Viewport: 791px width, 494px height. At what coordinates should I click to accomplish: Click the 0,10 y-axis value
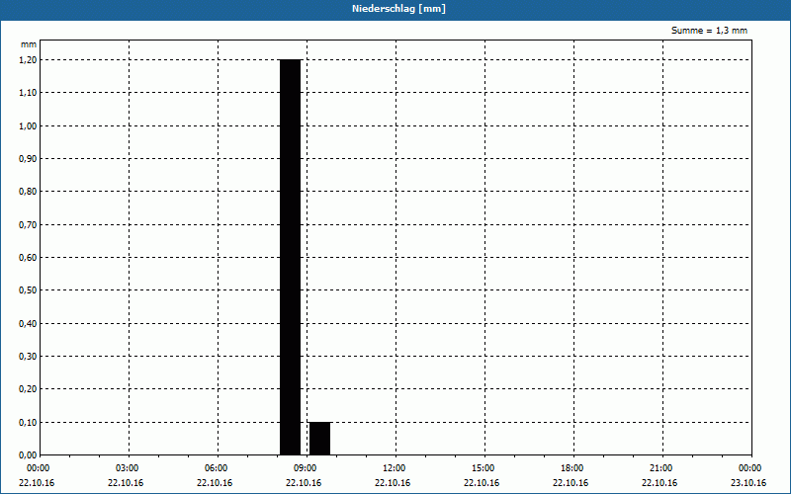28,423
